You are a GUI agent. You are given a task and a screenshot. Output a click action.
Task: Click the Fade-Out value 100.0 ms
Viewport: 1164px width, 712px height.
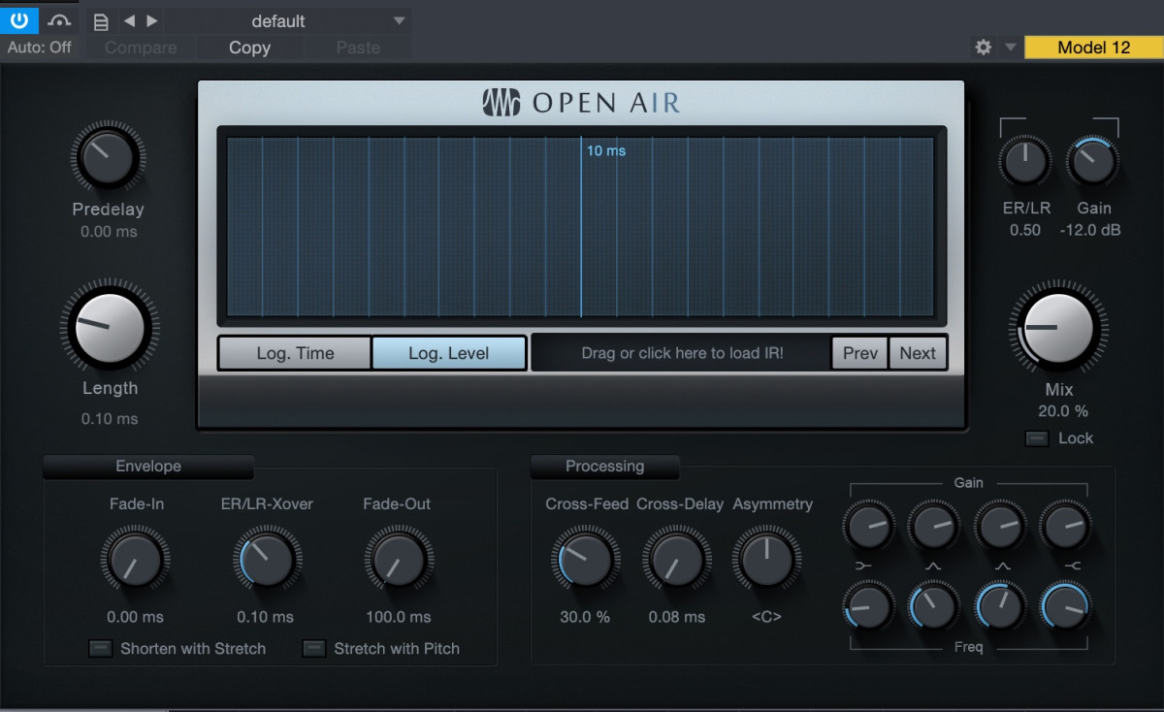[397, 617]
